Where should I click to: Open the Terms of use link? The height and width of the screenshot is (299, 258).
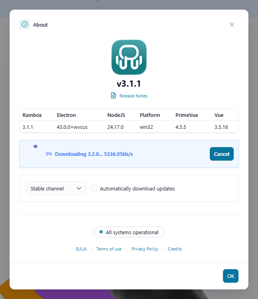[x=109, y=249]
